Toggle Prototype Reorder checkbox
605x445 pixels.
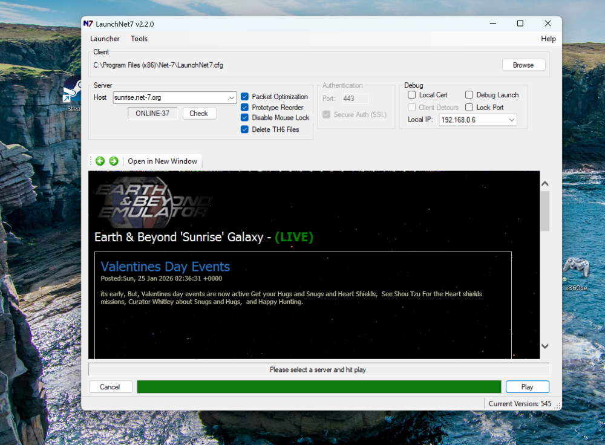click(x=244, y=107)
